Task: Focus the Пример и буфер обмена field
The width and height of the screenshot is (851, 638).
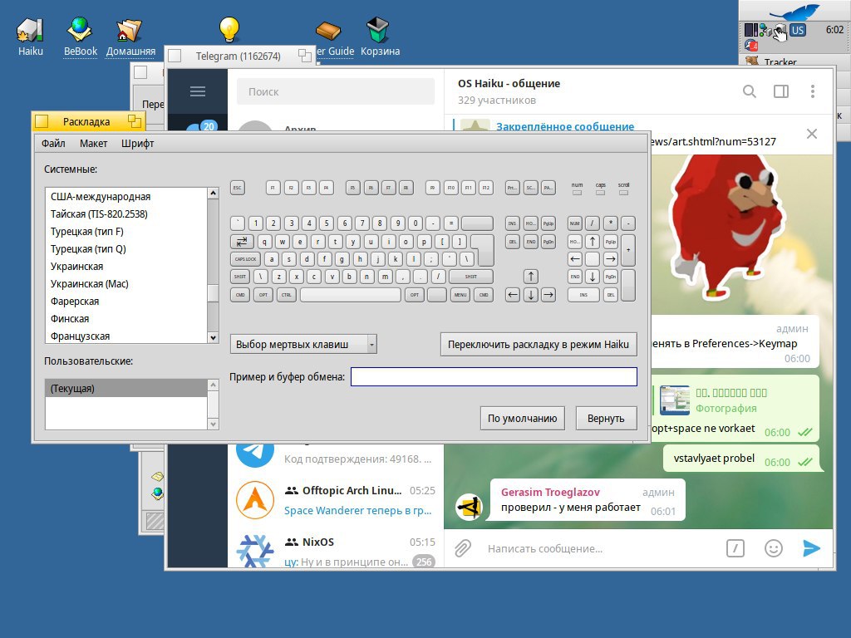Action: (494, 376)
